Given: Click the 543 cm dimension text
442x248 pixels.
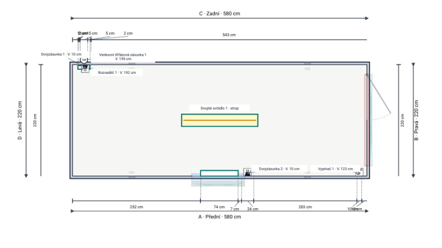Looking at the screenshot, I should [229, 35].
